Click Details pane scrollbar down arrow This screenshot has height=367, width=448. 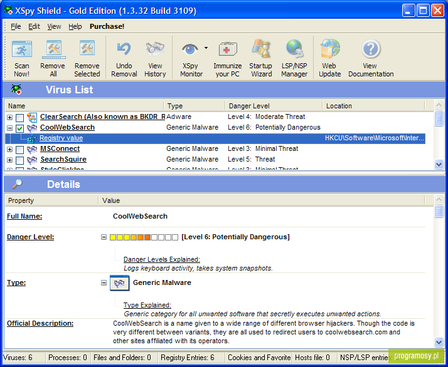[439, 342]
